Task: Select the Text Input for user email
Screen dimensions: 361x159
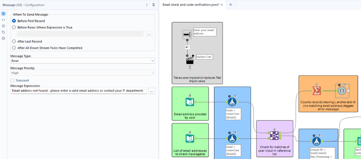Action: pos(190,102)
